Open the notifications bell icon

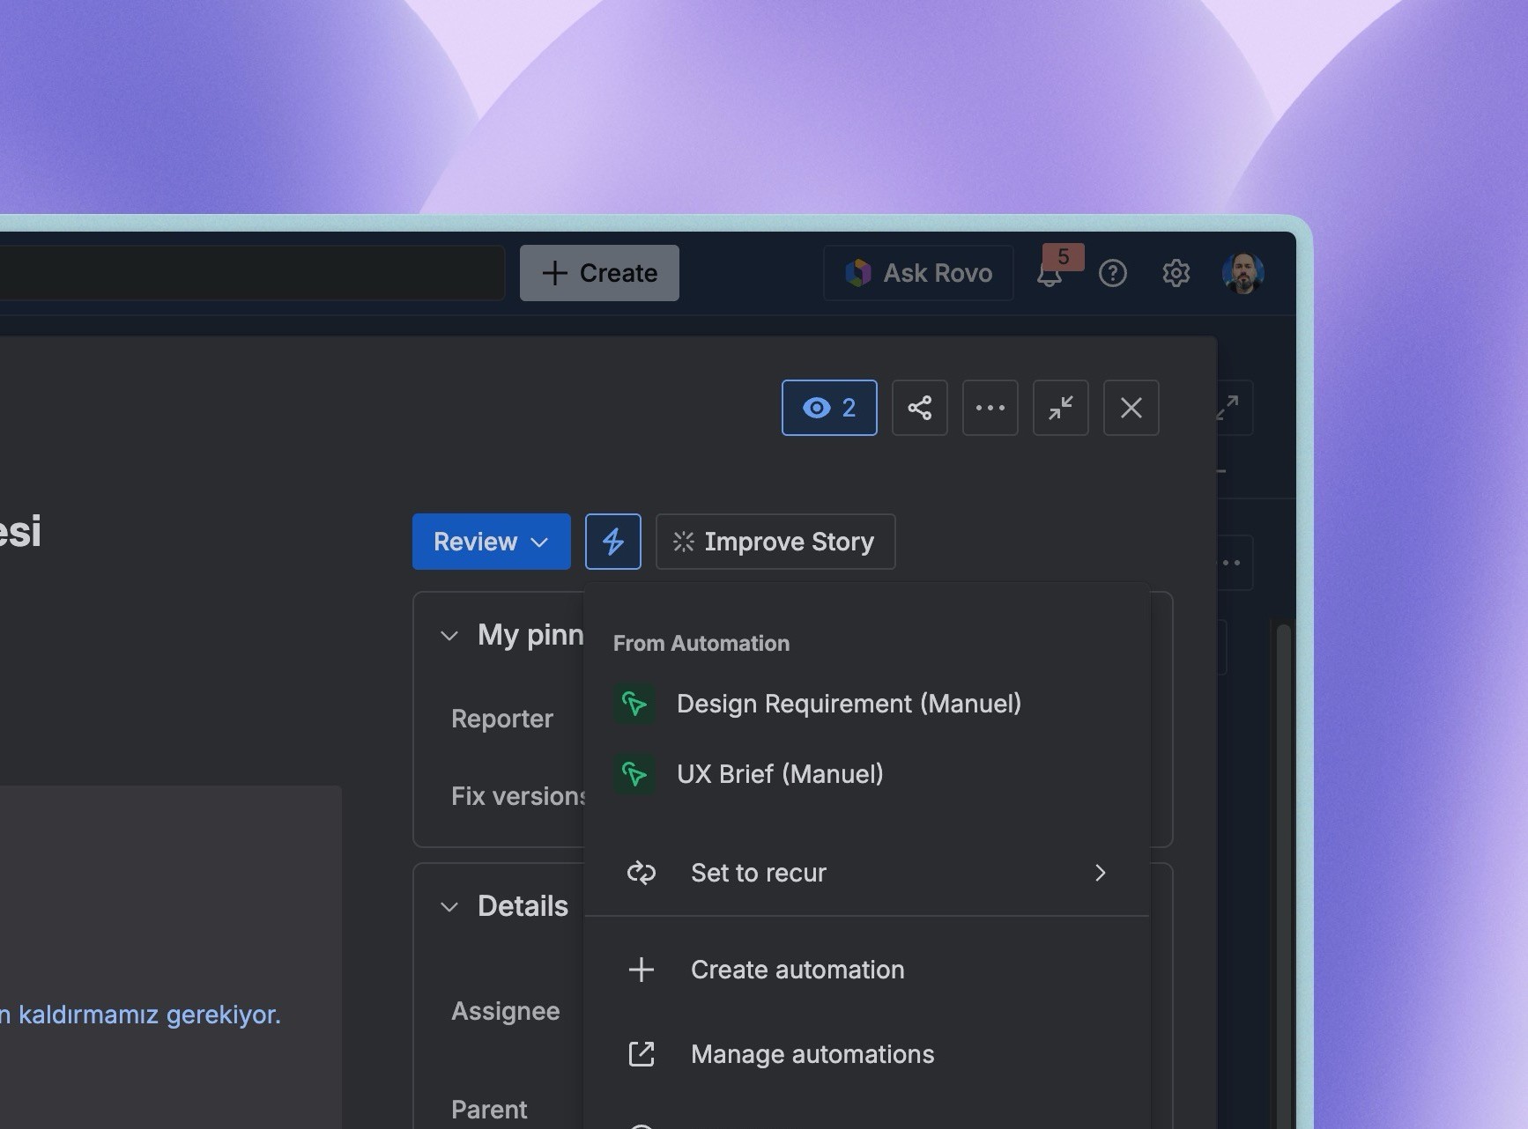pos(1050,275)
